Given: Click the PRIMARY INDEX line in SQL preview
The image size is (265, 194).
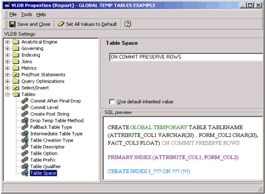Looking at the screenshot, I should pos(173,157).
